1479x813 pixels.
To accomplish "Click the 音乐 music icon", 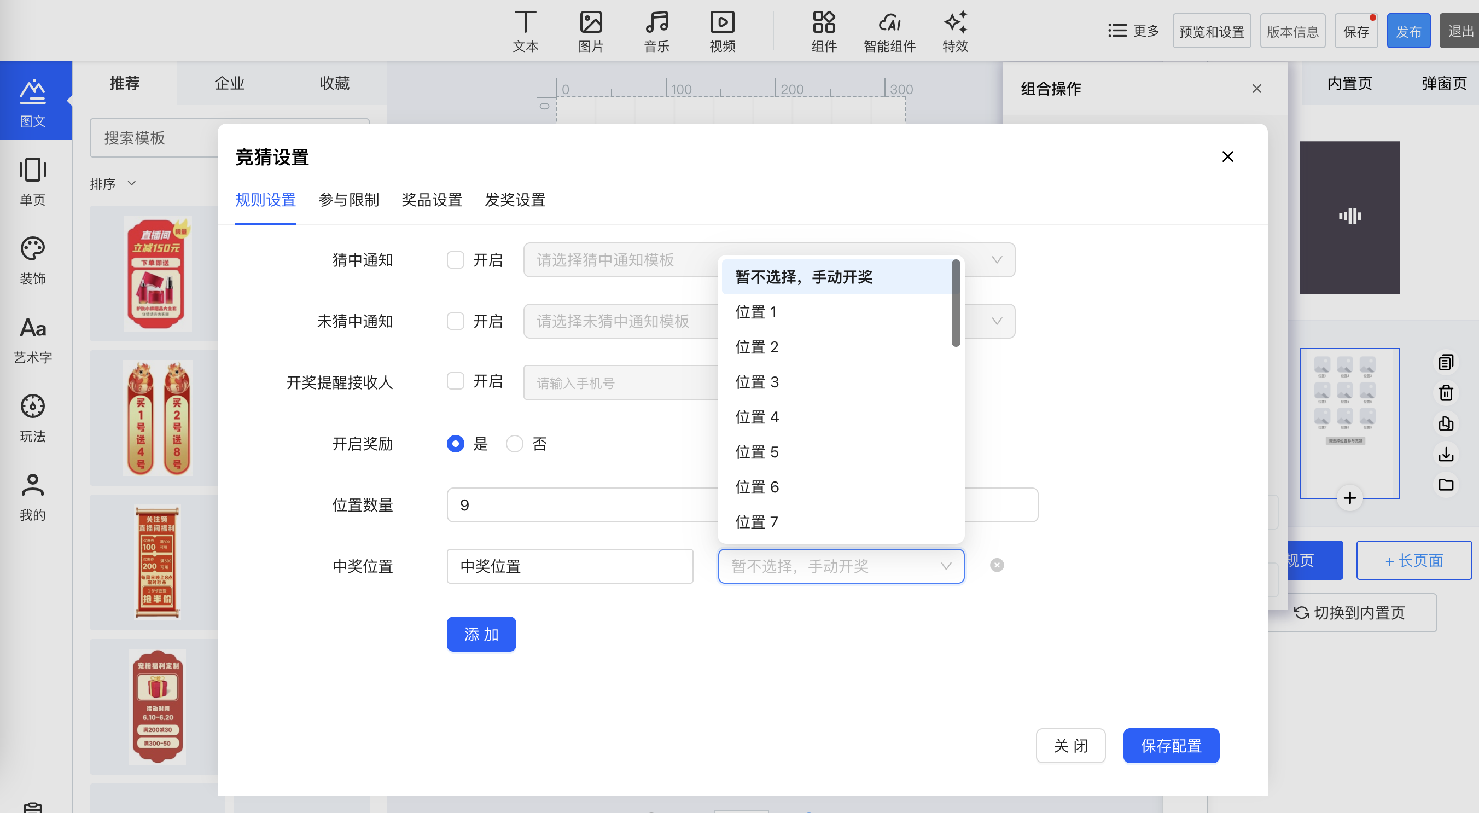I will [656, 32].
